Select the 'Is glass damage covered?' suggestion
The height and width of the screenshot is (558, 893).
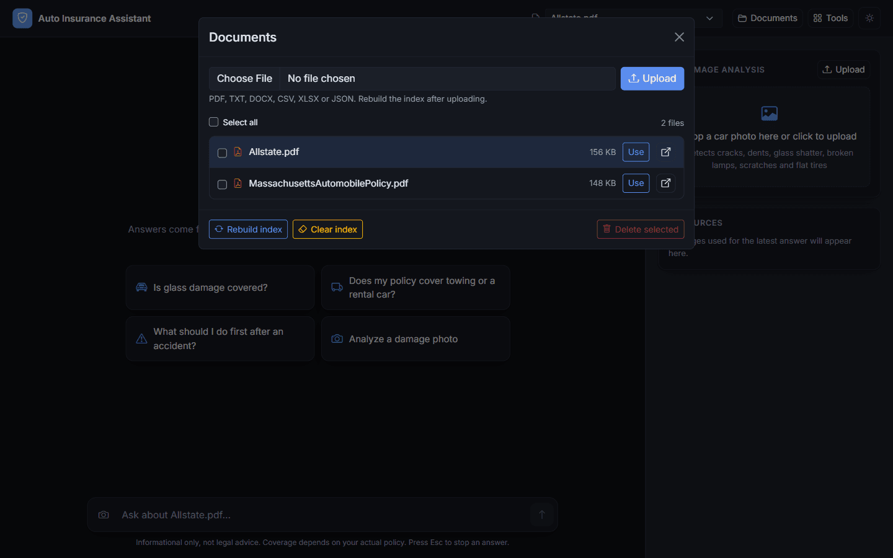220,288
